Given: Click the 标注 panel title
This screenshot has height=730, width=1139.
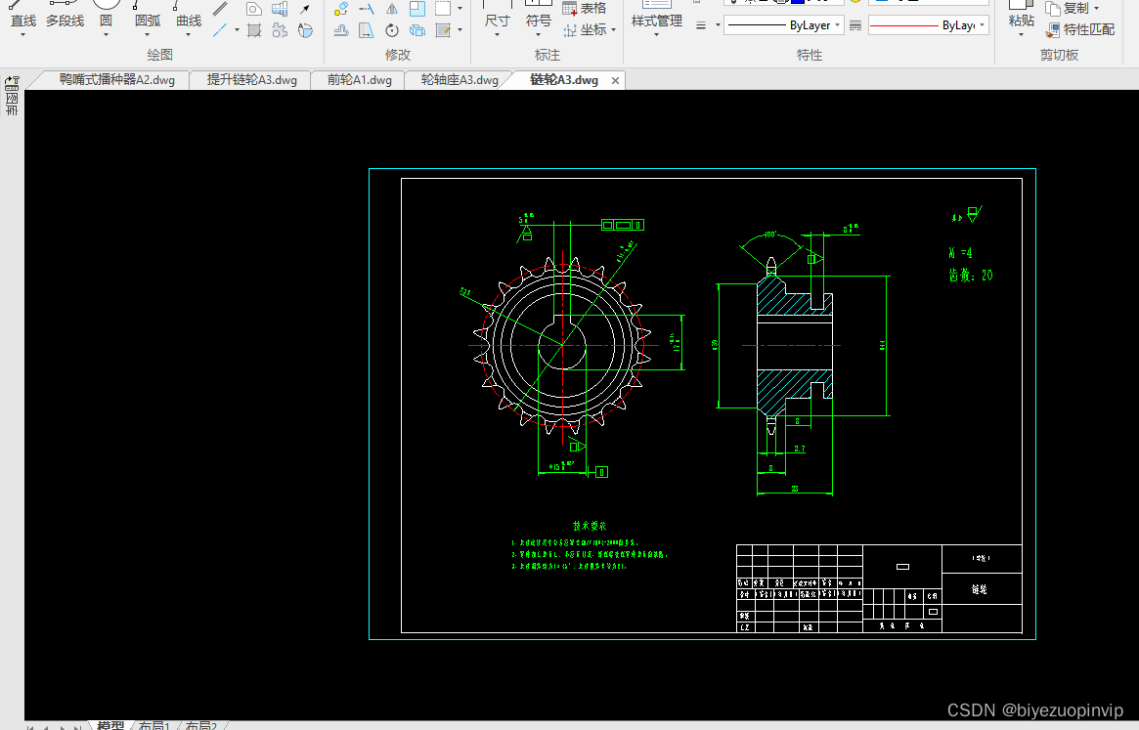Looking at the screenshot, I should tap(547, 55).
